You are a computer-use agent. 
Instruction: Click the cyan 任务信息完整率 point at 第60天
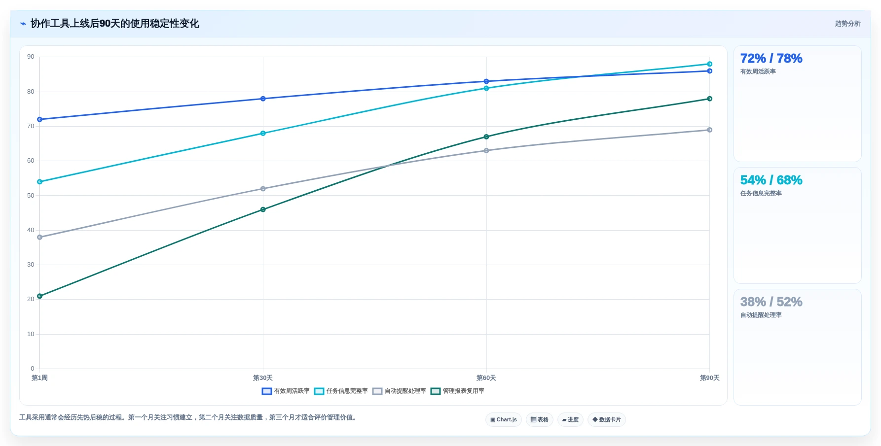point(486,89)
